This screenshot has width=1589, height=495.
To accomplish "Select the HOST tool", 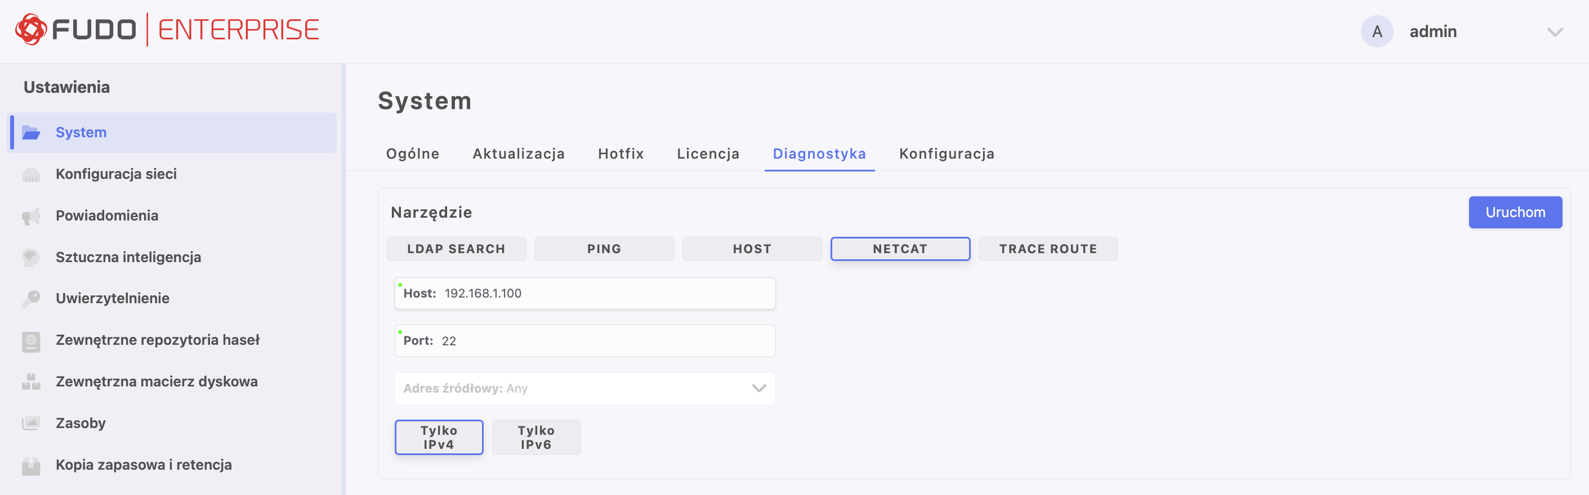I will coord(752,249).
